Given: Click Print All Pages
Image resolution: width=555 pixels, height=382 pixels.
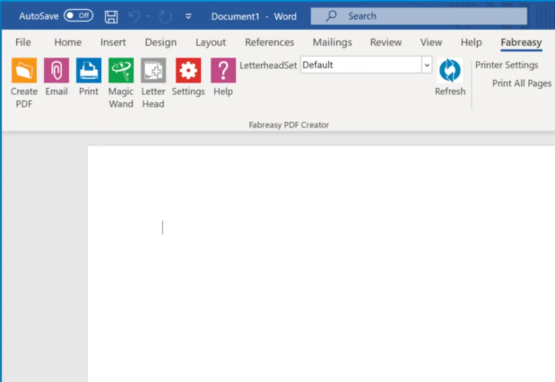Looking at the screenshot, I should (x=521, y=84).
